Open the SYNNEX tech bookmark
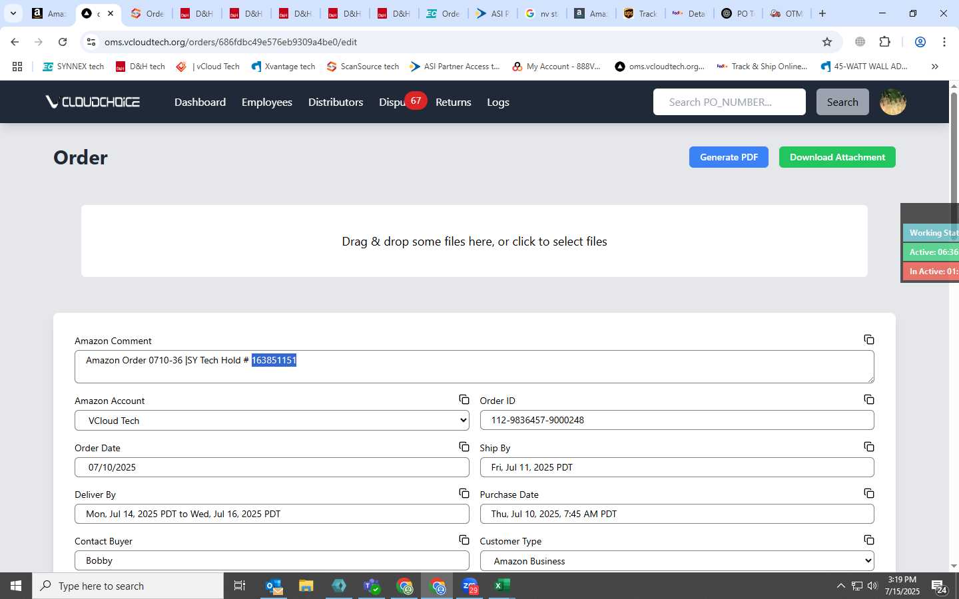Image resolution: width=959 pixels, height=599 pixels. [73, 67]
